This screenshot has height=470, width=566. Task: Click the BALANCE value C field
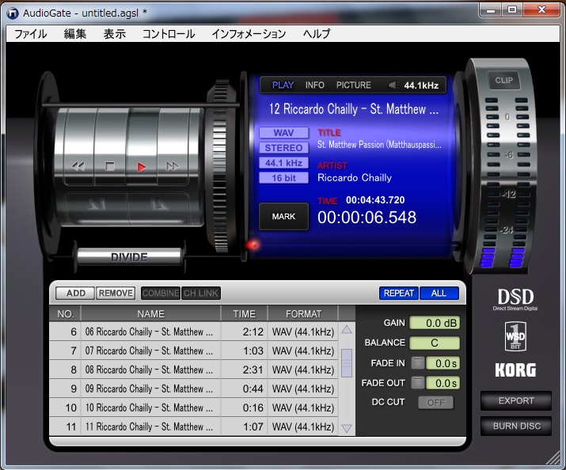click(x=435, y=343)
